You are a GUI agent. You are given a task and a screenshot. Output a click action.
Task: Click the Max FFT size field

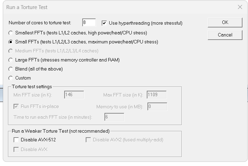[156, 95]
